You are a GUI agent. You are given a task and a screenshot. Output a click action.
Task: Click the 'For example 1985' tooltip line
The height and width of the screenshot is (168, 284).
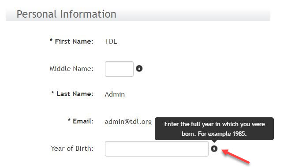[x=222, y=134]
